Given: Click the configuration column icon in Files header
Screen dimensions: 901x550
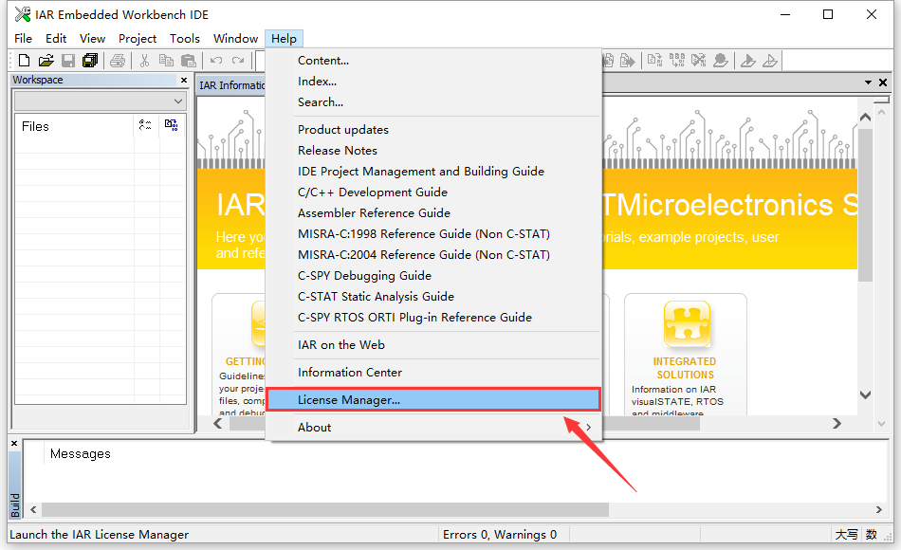Looking at the screenshot, I should click(x=145, y=125).
